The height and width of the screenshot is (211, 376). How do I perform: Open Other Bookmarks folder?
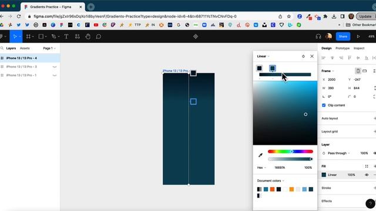(x=361, y=25)
